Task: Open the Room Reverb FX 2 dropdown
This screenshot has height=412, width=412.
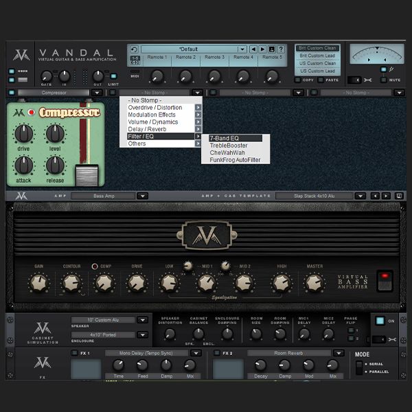Action: coord(338,353)
